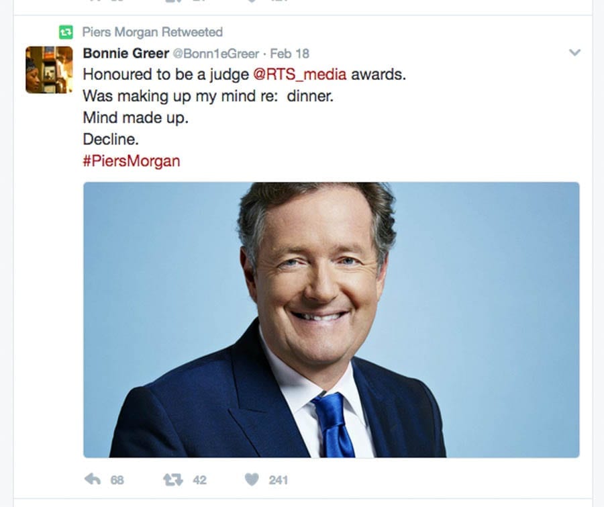This screenshot has height=507, width=604.
Task: Like the tweet with the heart icon
Action: (x=252, y=479)
